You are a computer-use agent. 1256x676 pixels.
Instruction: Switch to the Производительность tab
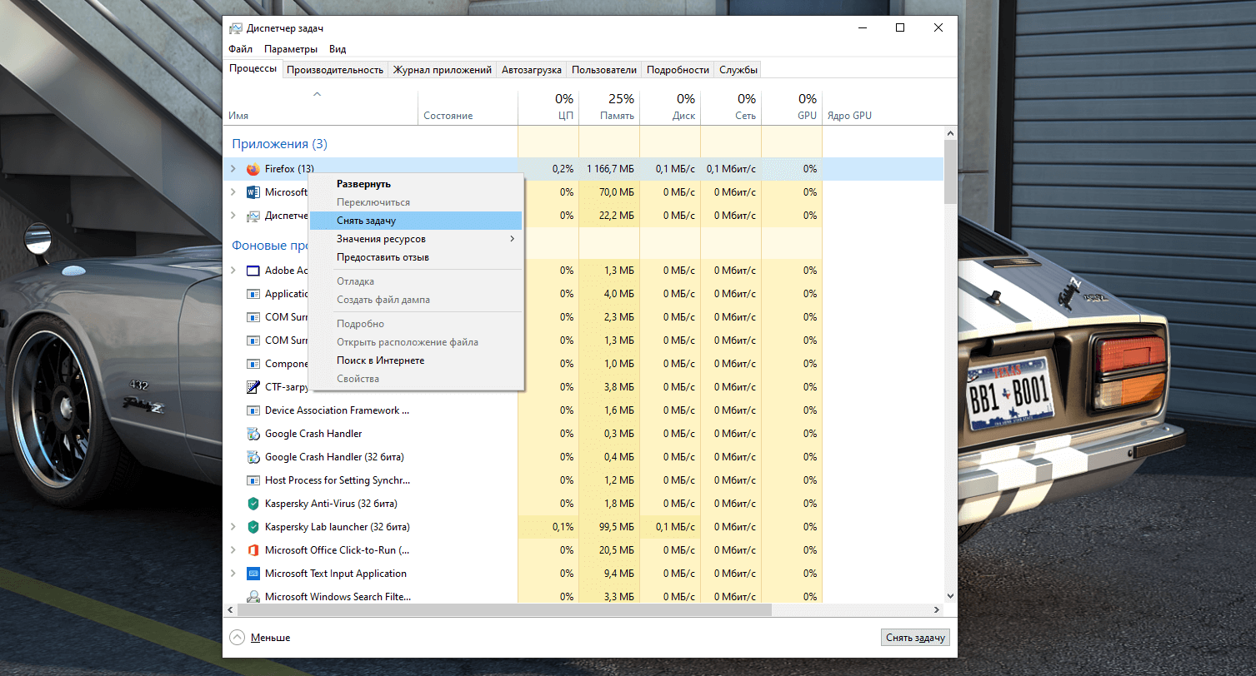334,70
